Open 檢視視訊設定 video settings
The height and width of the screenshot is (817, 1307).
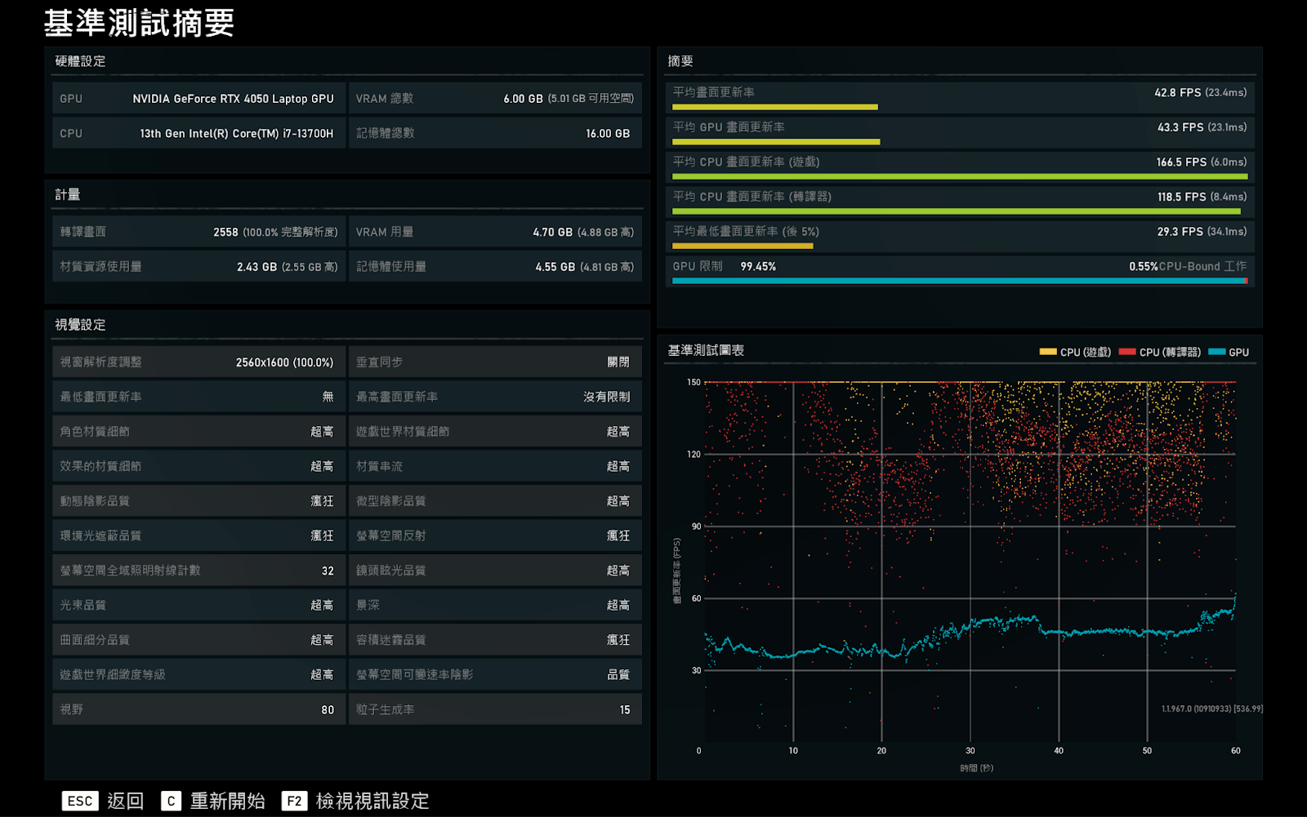point(372,801)
